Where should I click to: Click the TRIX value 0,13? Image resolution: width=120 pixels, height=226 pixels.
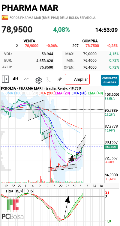30,191
